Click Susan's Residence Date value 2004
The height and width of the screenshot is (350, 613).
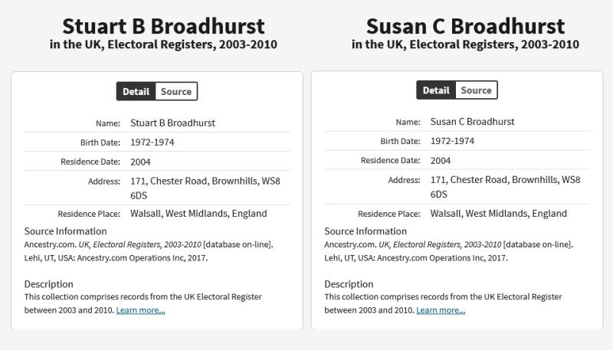pos(441,161)
